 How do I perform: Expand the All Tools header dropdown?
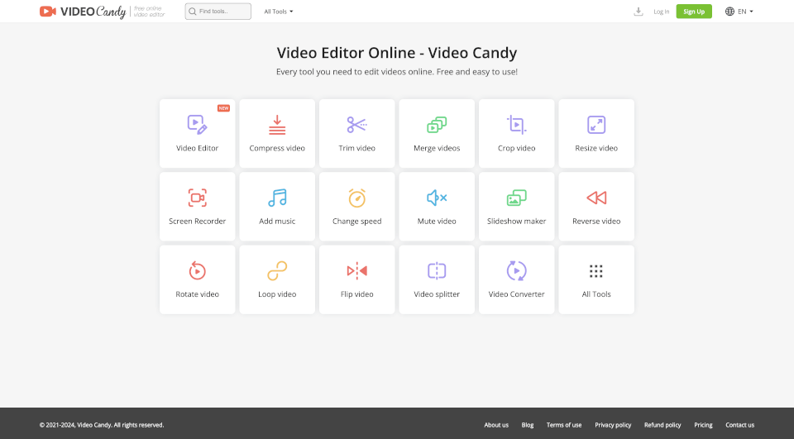pyautogui.click(x=279, y=11)
